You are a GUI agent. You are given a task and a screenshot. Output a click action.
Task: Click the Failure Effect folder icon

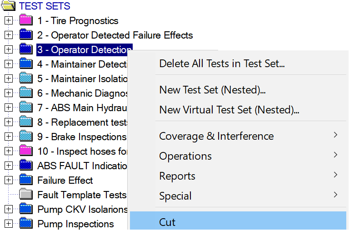pos(26,180)
